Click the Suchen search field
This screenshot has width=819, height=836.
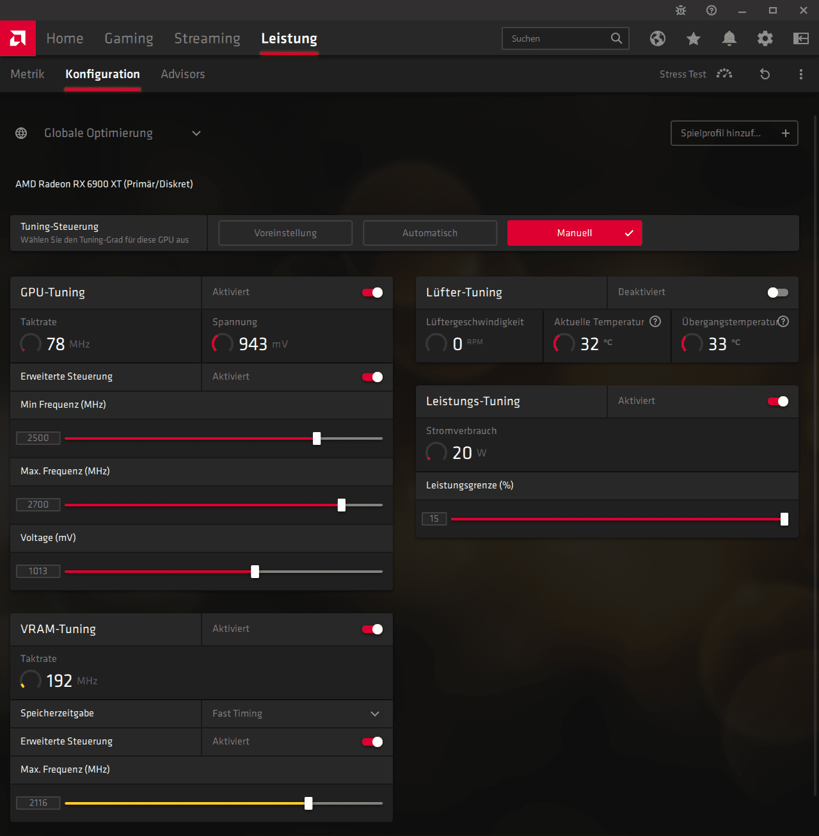tap(566, 38)
